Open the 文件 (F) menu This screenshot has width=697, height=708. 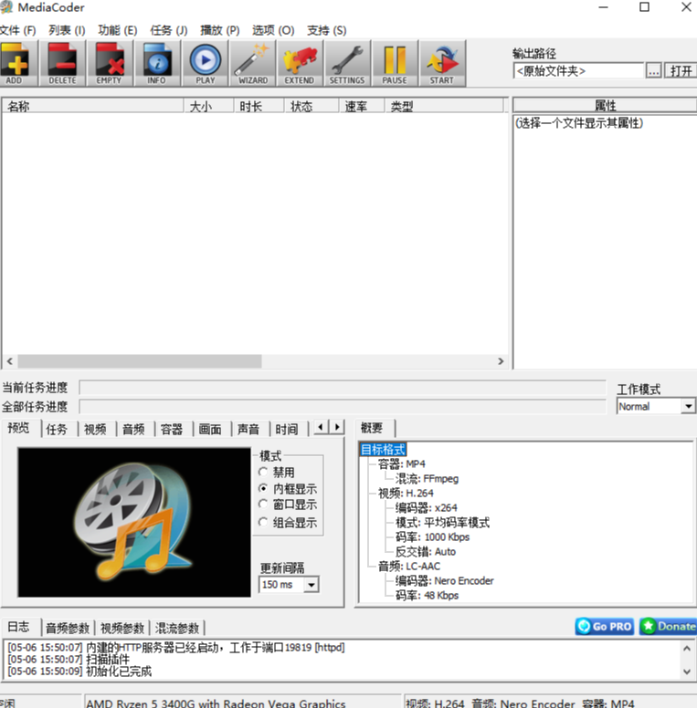pos(17,30)
